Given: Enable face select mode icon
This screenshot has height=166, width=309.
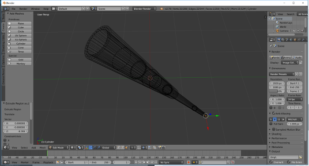Looking at the screenshot, I should pyautogui.click(x=127, y=147).
